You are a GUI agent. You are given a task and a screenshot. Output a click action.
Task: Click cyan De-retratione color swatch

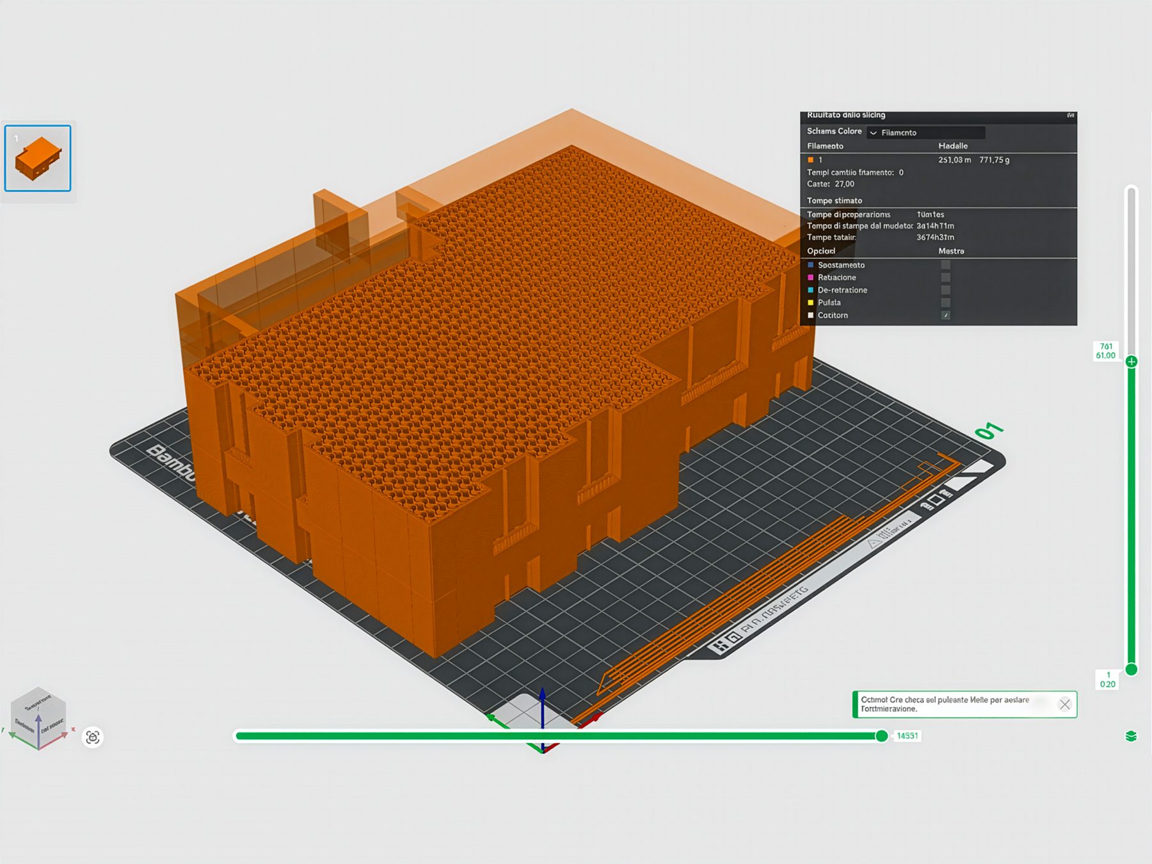pos(810,290)
